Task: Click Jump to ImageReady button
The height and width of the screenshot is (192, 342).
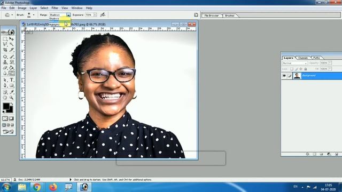Action: click(x=9, y=132)
